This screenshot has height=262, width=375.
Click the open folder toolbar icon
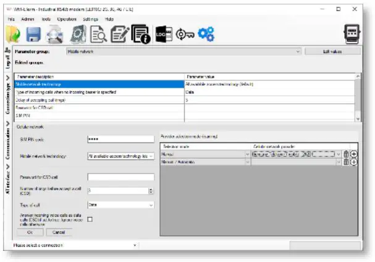click(13, 35)
